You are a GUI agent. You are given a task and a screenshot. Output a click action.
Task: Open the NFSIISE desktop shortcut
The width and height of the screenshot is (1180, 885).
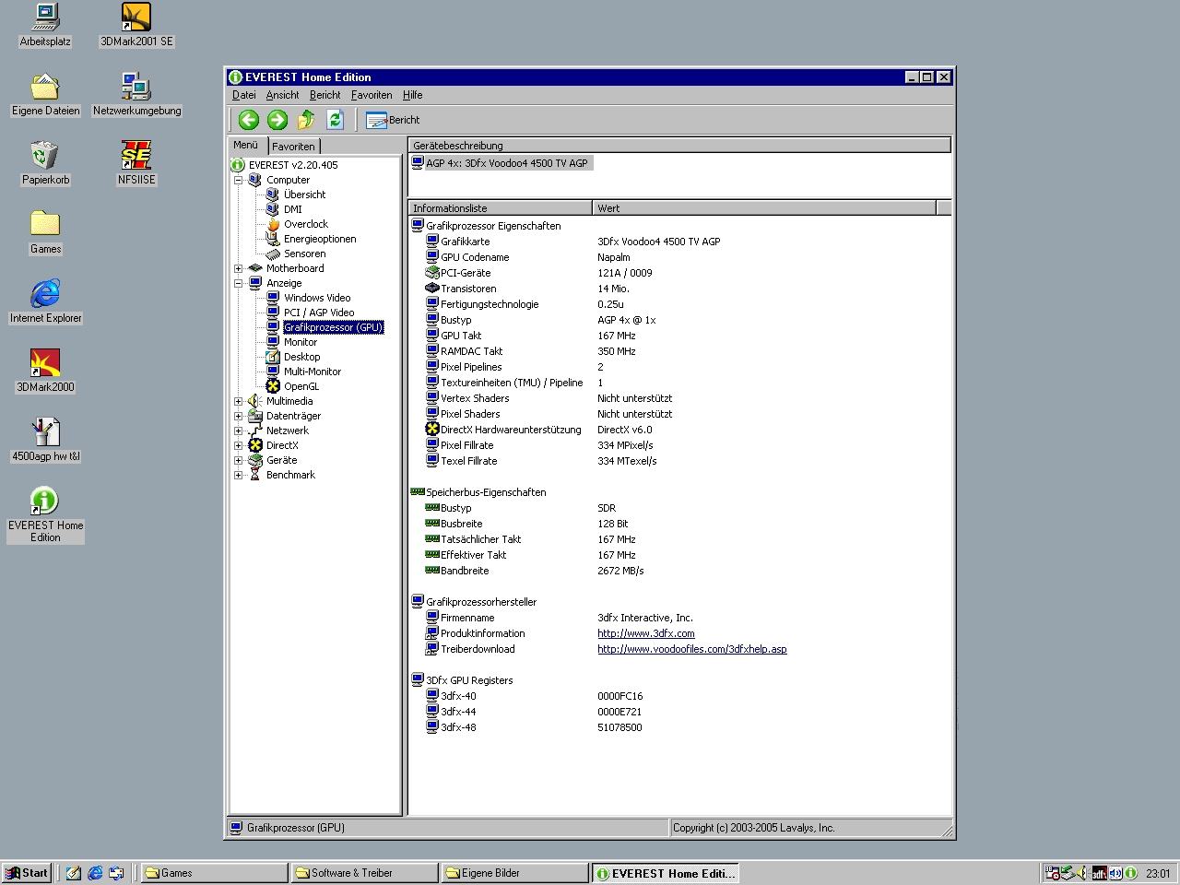136,163
